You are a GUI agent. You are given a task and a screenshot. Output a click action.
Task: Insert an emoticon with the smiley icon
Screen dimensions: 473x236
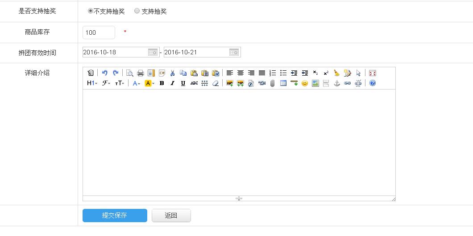pos(304,83)
